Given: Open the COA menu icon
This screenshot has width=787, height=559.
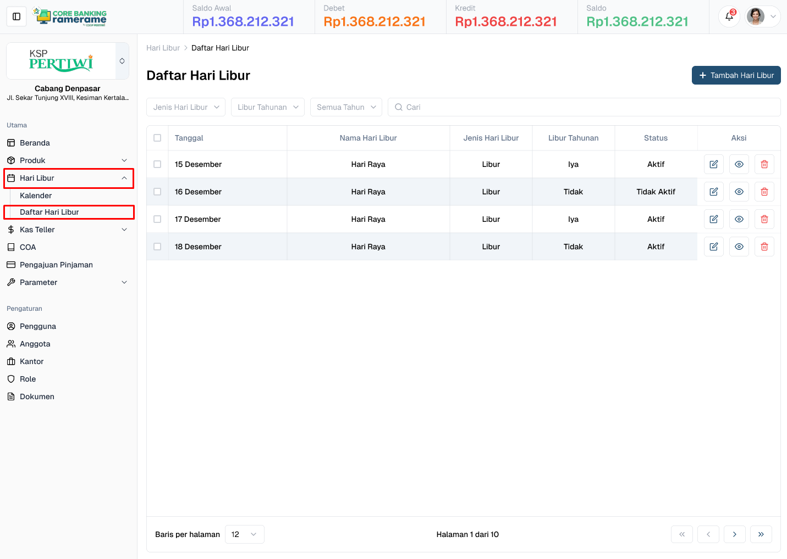Looking at the screenshot, I should [11, 247].
